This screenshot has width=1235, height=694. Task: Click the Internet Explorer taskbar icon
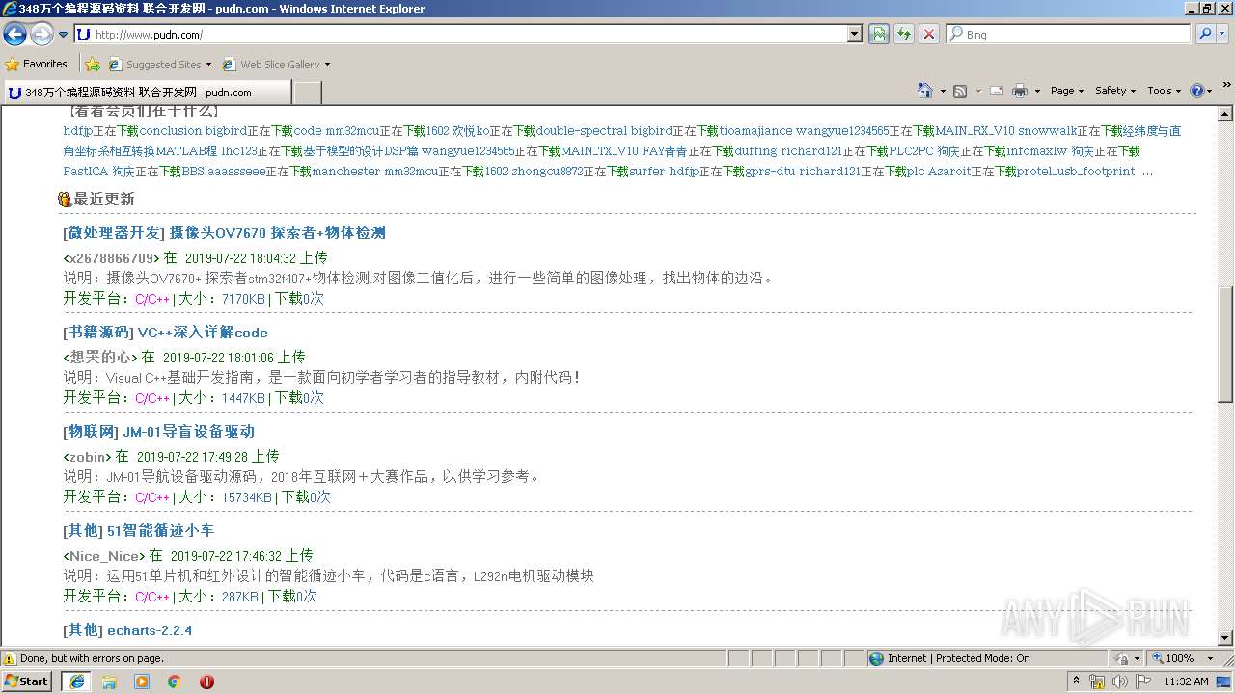[76, 681]
